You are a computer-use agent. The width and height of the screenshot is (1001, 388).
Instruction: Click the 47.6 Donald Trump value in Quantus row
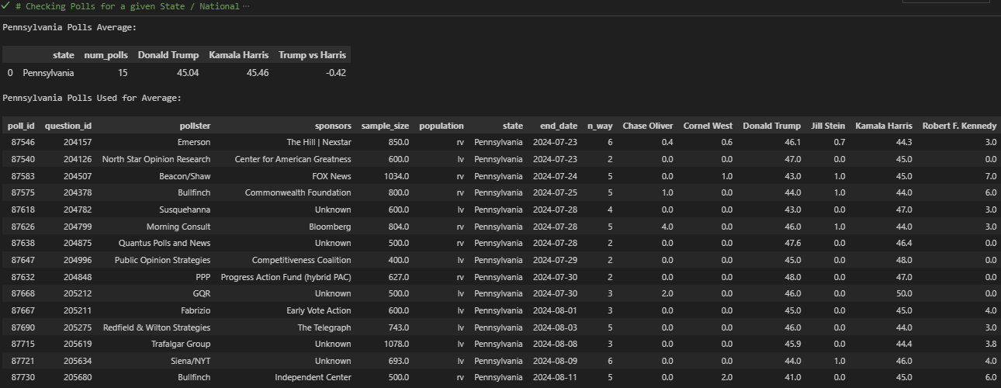[791, 243]
